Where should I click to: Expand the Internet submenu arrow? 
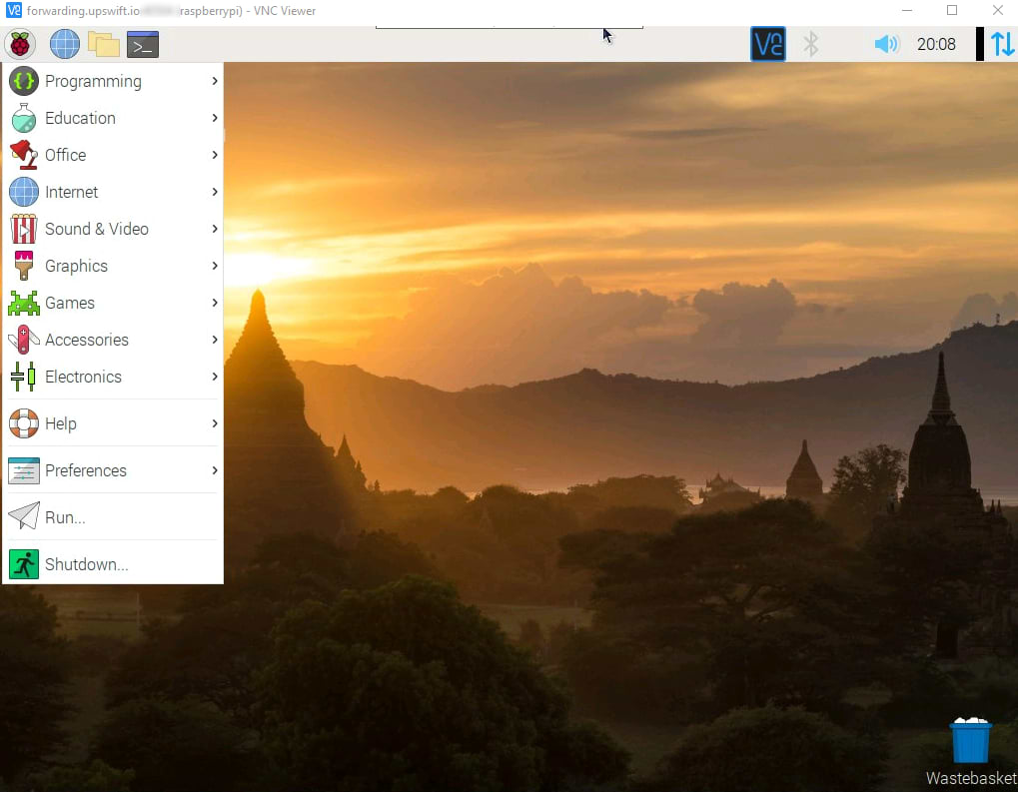tap(214, 192)
